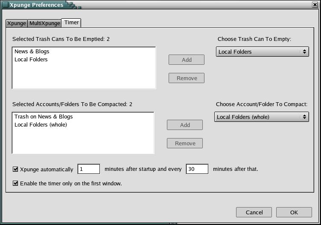
Task: Toggle Enable timer only on first window
Action: click(15, 183)
